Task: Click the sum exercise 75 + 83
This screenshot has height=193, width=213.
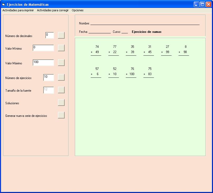Action: pyautogui.click(x=149, y=72)
